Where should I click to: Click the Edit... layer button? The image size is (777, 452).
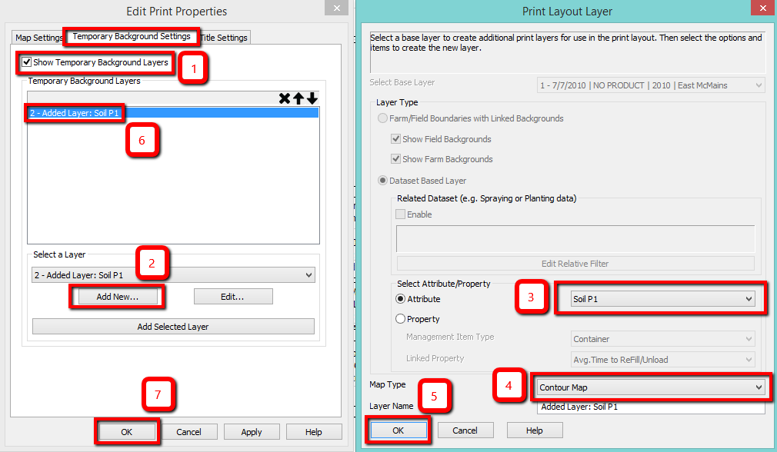pyautogui.click(x=233, y=297)
